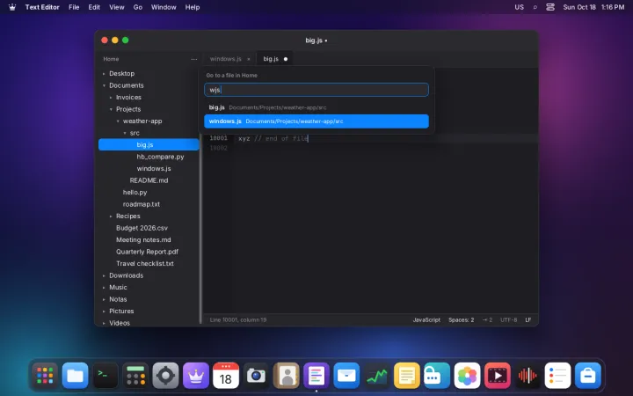Open the Go menu
633x396 pixels.
pos(138,7)
